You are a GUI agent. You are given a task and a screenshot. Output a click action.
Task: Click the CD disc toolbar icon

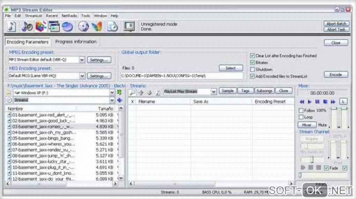coord(83,27)
